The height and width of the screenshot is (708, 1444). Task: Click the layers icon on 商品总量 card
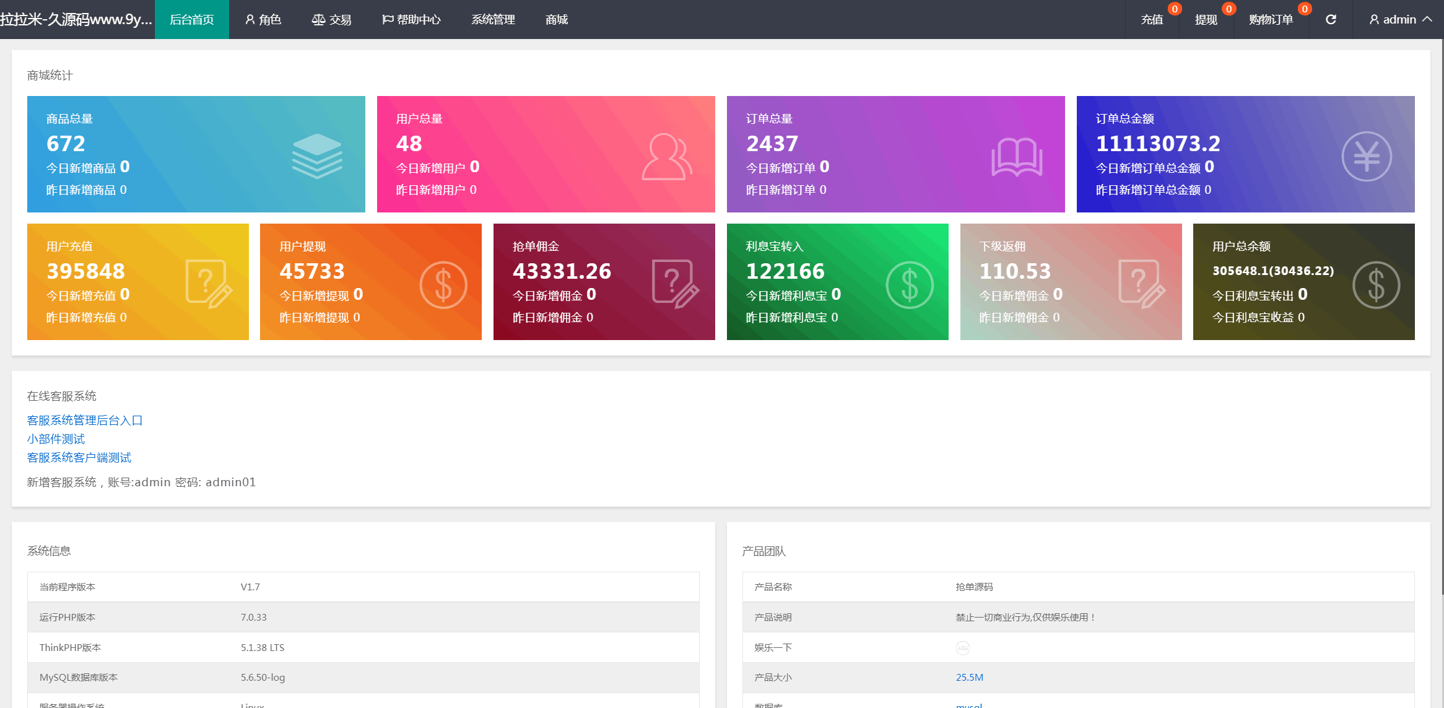tap(317, 156)
